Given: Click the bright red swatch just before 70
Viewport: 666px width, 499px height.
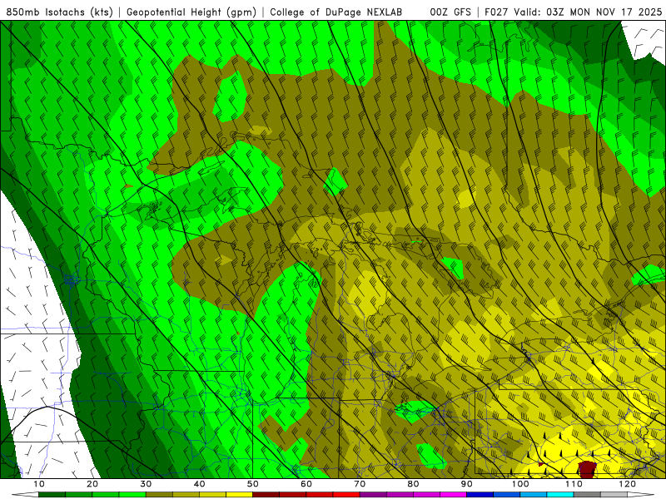Looking at the screenshot, I should [x=346, y=495].
